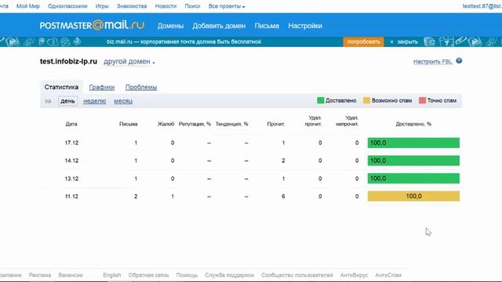This screenshot has height=282, width=502.
Task: Click 'Прочит.' column header
Action: [x=276, y=124]
